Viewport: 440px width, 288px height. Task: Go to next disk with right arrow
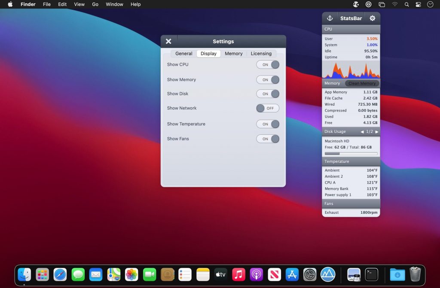(377, 132)
